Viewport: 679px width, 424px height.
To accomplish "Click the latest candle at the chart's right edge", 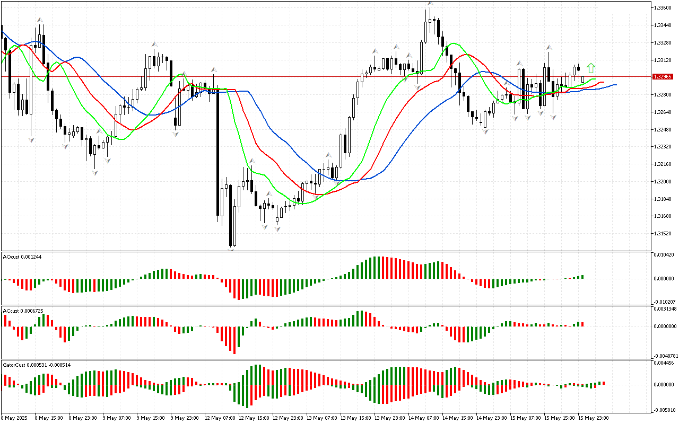I will (583, 79).
